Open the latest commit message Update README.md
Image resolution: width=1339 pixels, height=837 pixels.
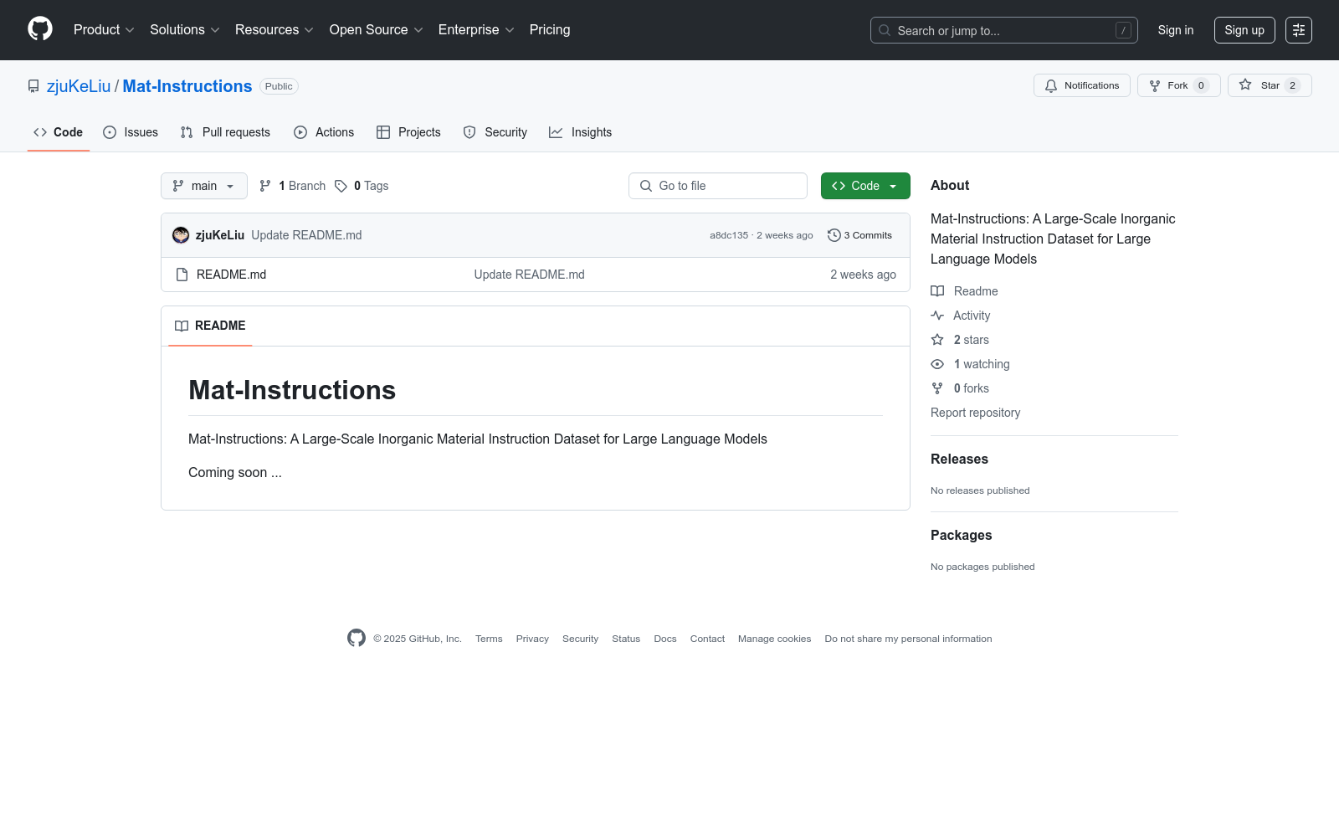pyautogui.click(x=306, y=235)
